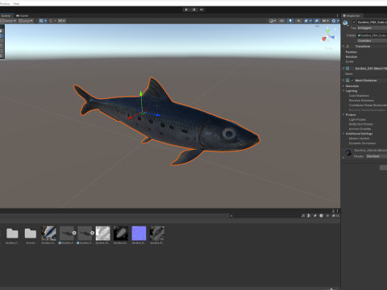Image resolution: width=387 pixels, height=290 pixels.
Task: Collapse the Mesh Filter component
Action: point(343,68)
